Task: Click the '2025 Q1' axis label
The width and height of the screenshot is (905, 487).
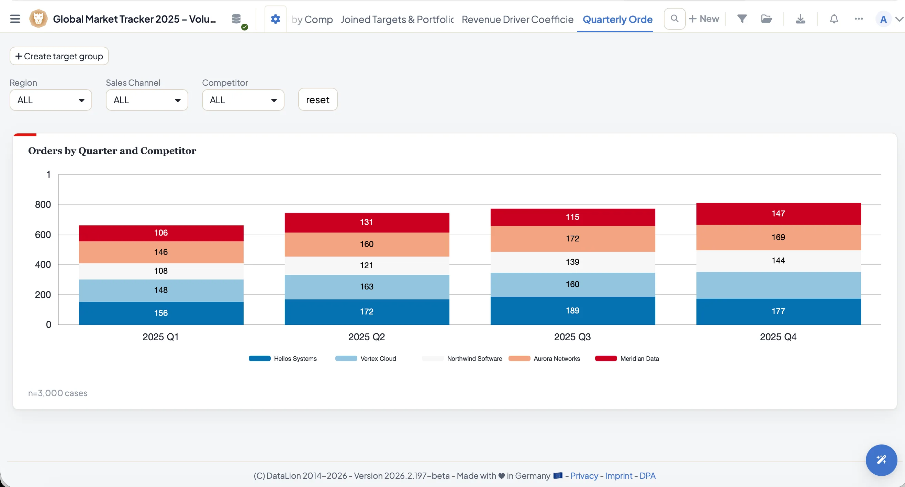Action: (160, 337)
